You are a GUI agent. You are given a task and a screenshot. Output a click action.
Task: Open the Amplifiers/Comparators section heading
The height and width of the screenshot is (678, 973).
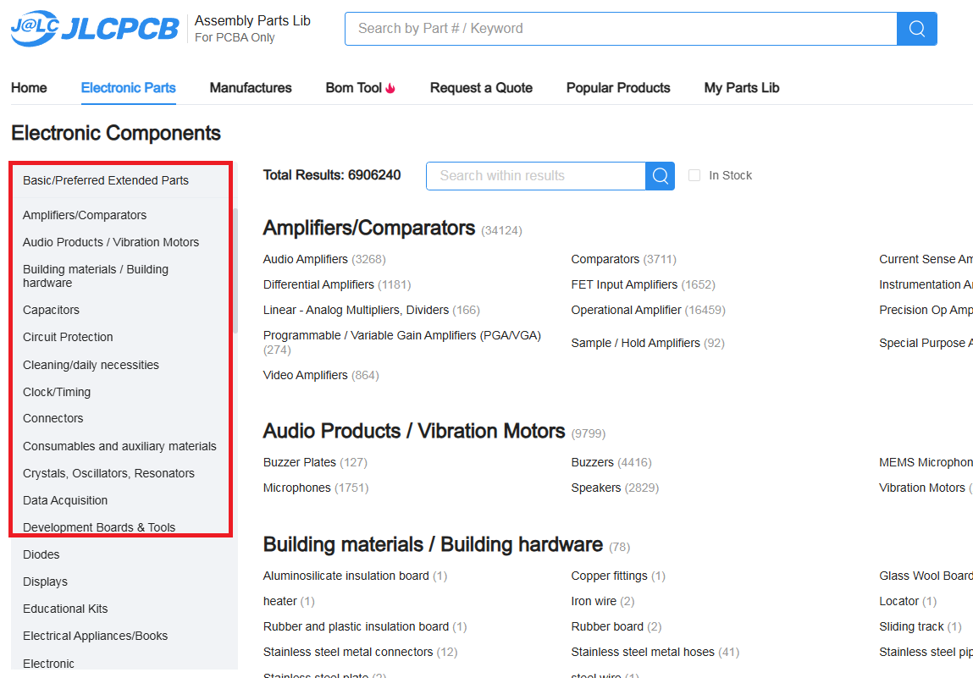point(369,229)
